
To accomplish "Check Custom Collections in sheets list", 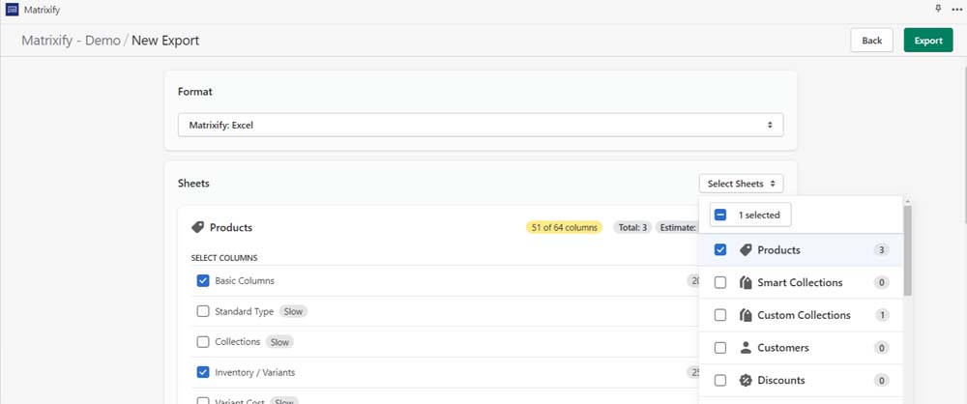I will pos(720,315).
